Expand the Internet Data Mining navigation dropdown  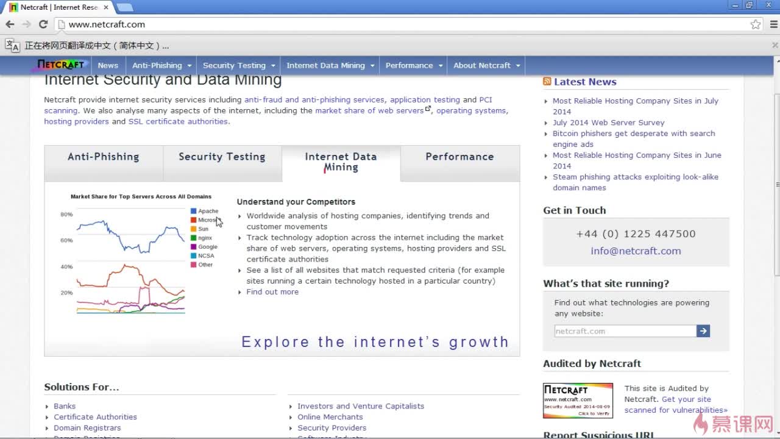pos(330,65)
